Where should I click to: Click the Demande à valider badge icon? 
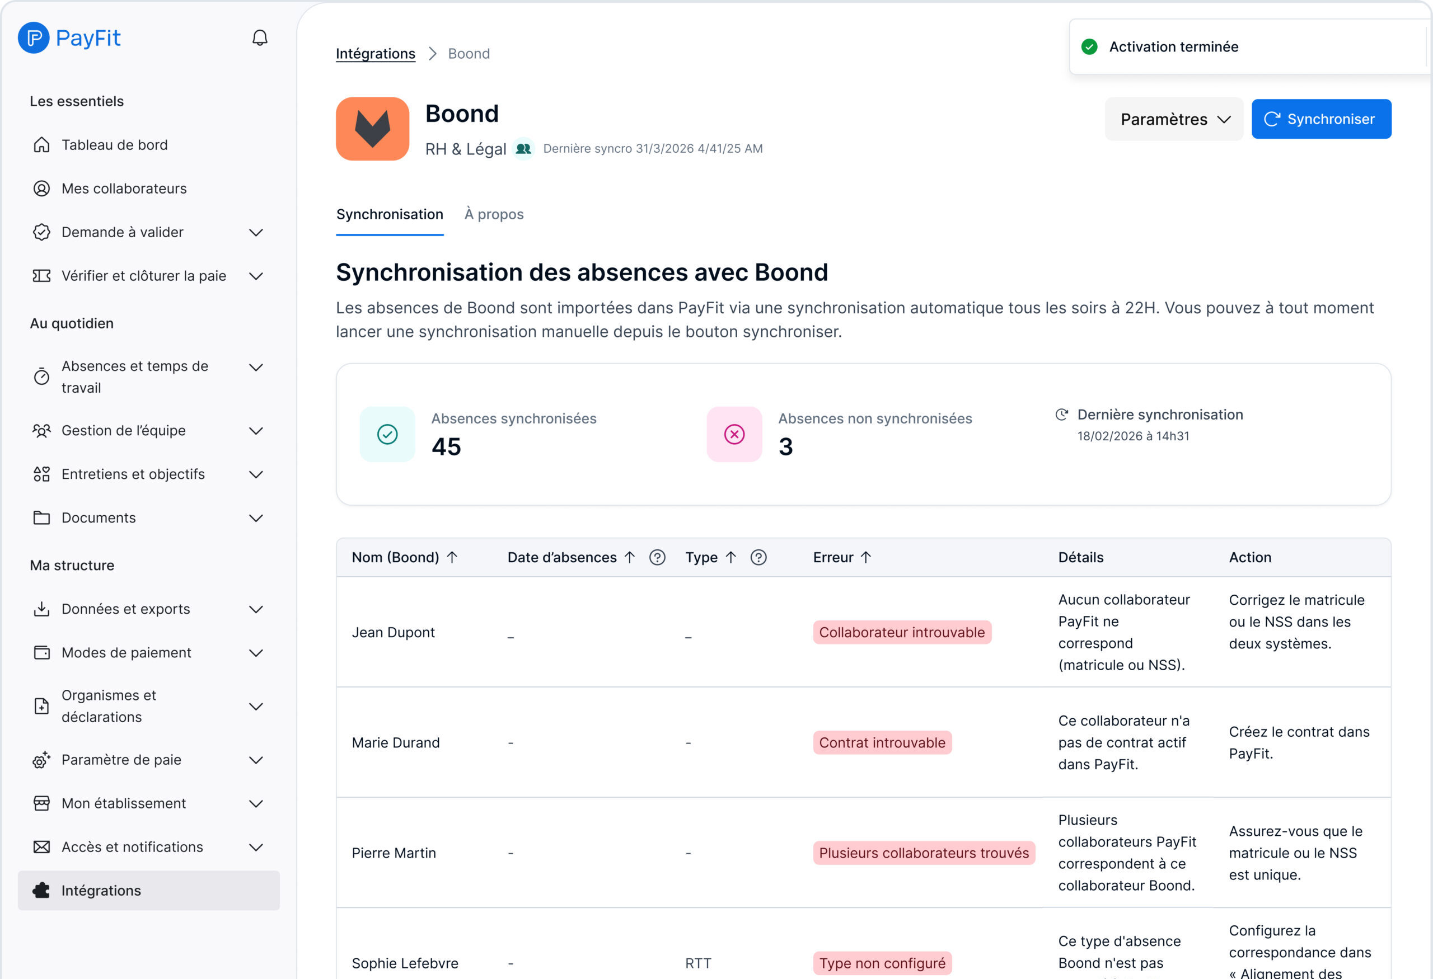coord(41,232)
